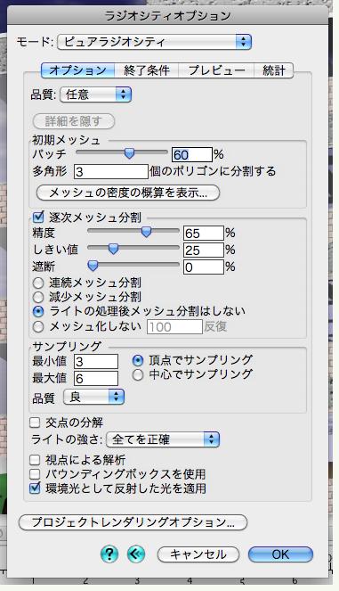Enable the 視点による解析 checkbox
The image size is (339, 591).
point(35,459)
